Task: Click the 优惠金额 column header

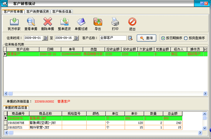Action: (162, 50)
